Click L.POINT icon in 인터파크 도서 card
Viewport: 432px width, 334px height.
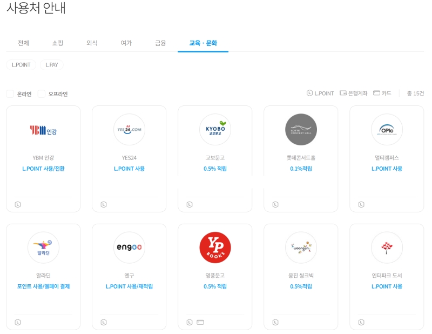(x=361, y=322)
